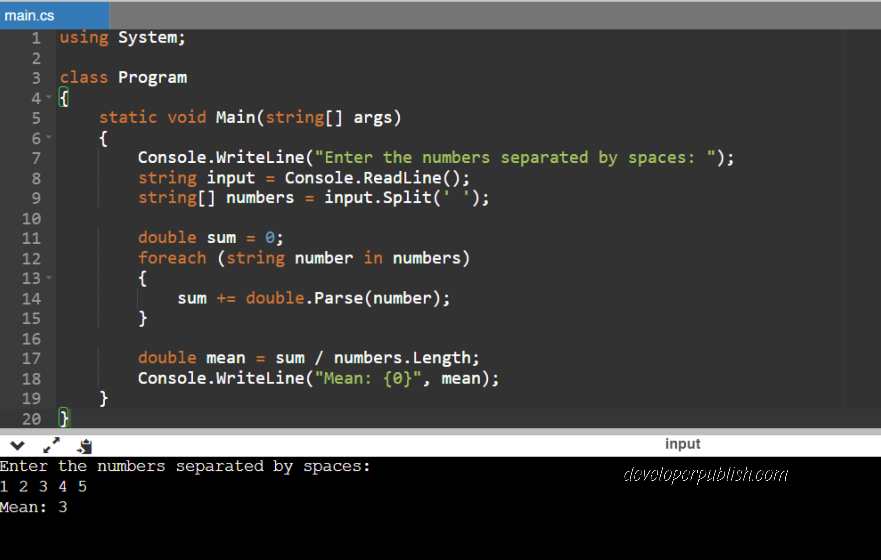Click the sum variable declaration on line 11
This screenshot has height=560, width=881.
pos(221,237)
